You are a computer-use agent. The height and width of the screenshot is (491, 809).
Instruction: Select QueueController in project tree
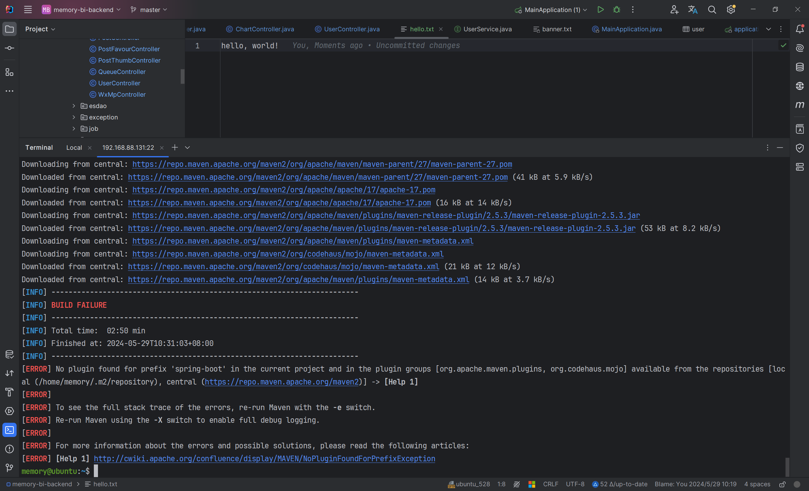(118, 71)
